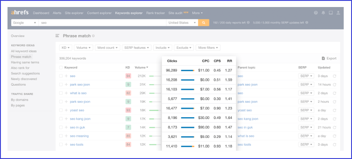Tick checkbox for 'seo' keyword row
The width and height of the screenshot is (352, 159).
[x=61, y=76]
